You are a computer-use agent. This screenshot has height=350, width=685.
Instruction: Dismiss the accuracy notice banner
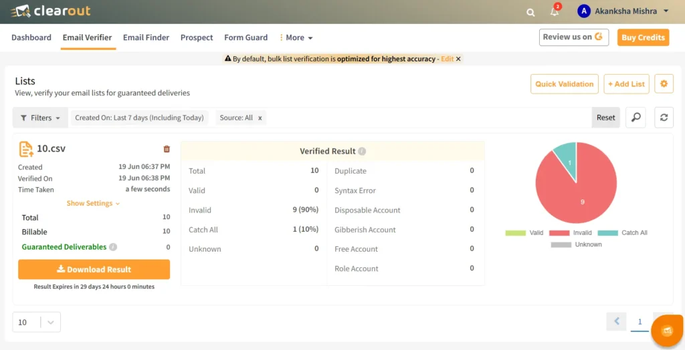click(x=458, y=59)
